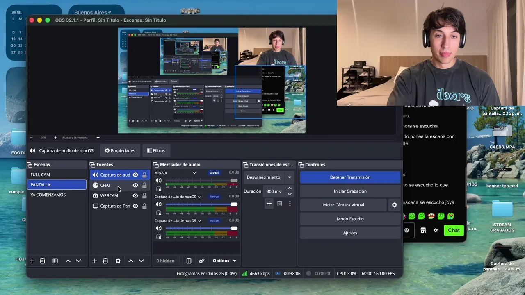Open advanced audio properties gears icon
Image resolution: width=525 pixels, height=295 pixels.
pos(201,261)
